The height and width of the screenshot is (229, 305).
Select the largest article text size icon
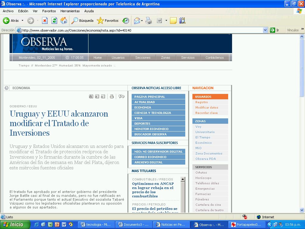point(91,96)
